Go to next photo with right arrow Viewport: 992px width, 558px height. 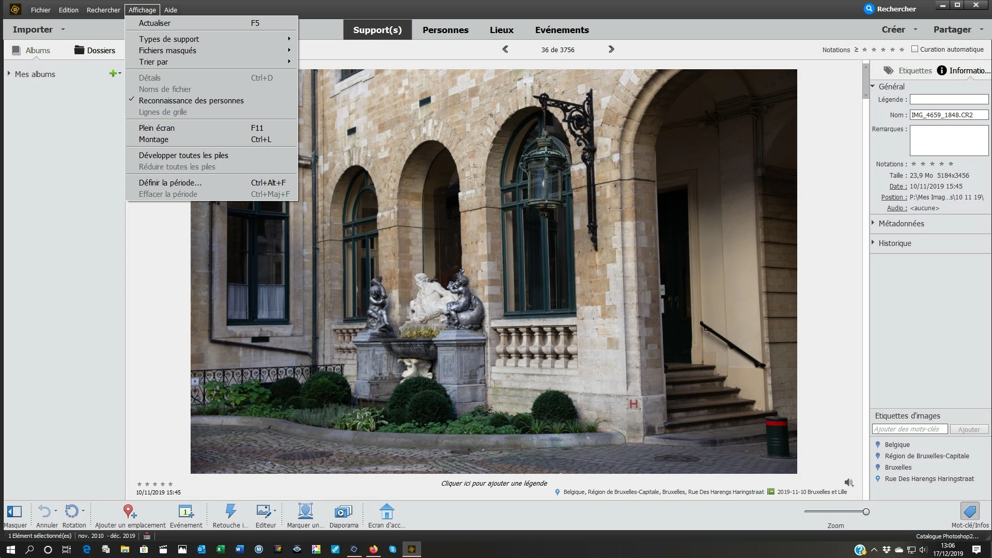pyautogui.click(x=611, y=50)
